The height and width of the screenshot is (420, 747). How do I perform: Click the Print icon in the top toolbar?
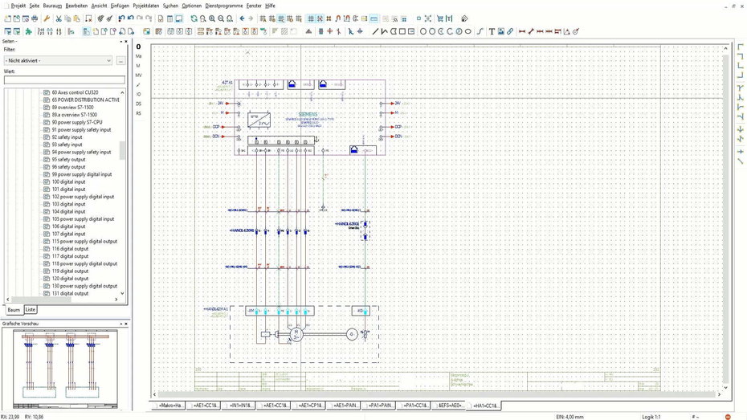35,18
